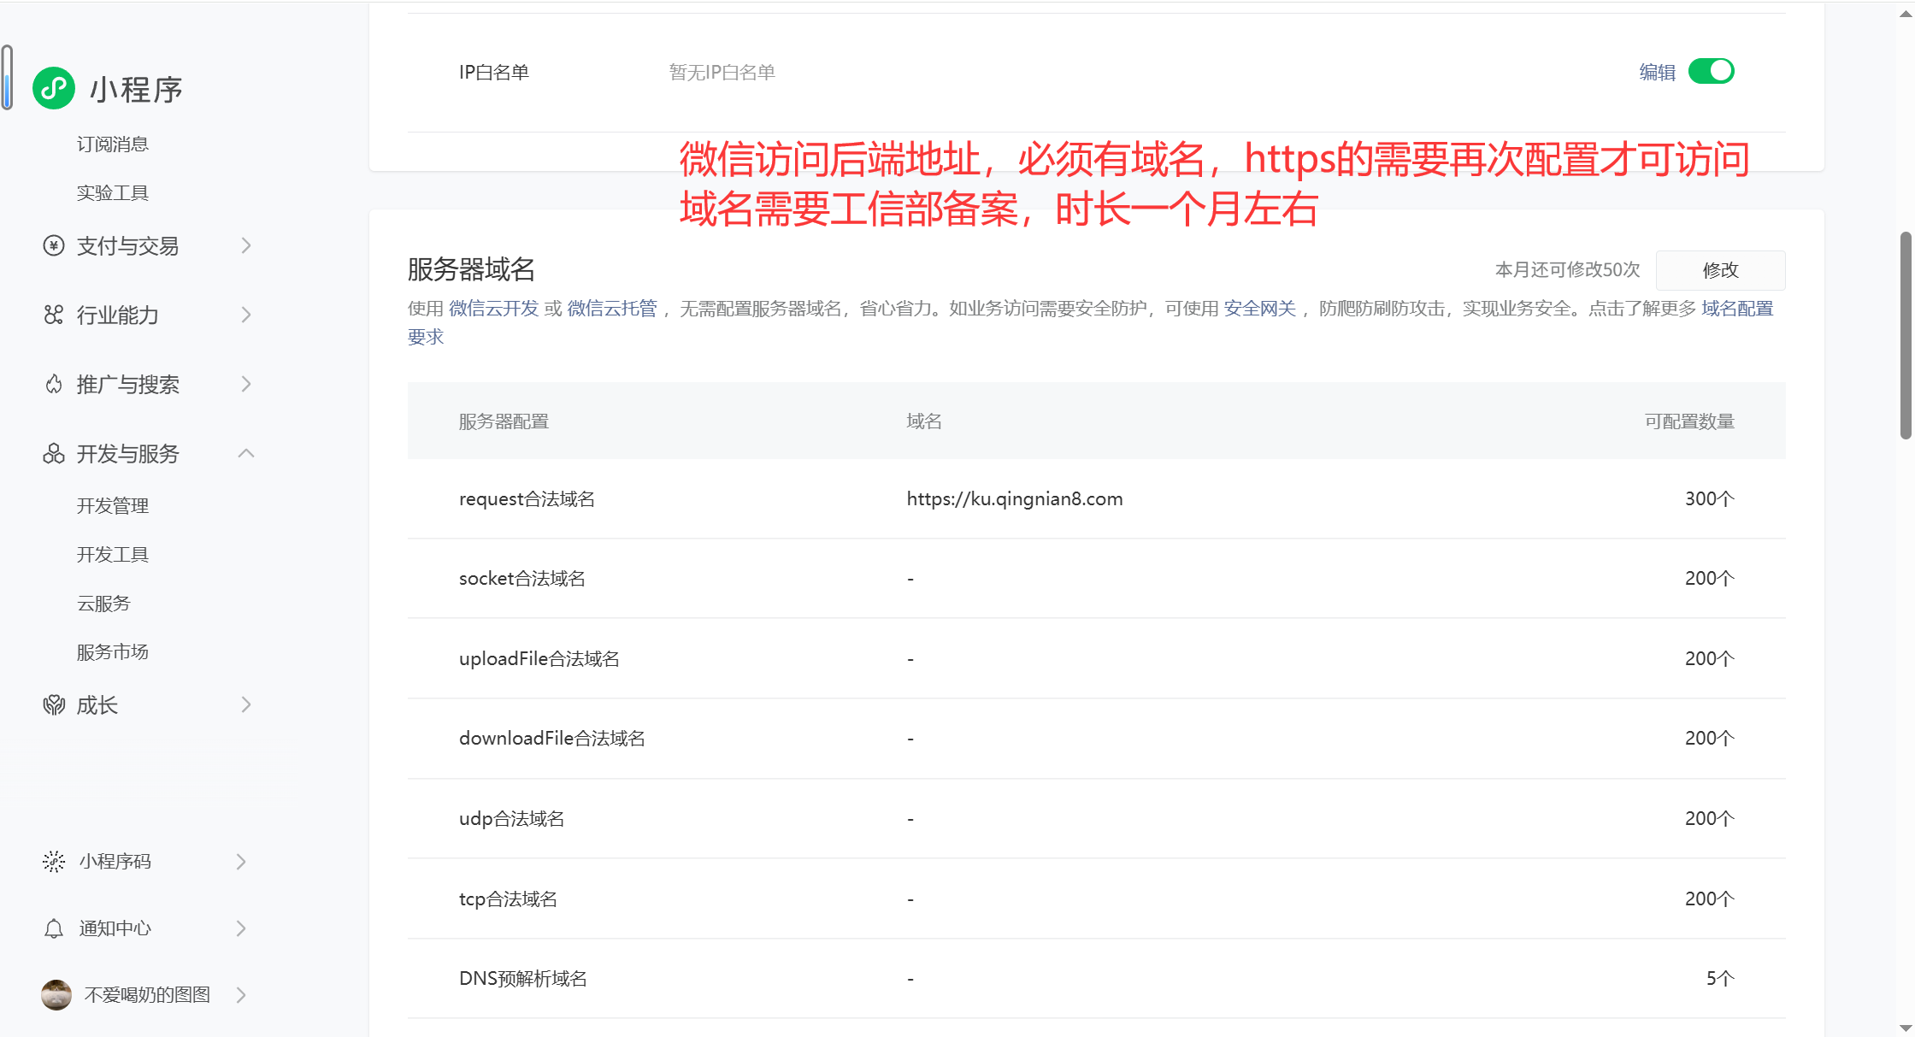Click the 推广与搜索 flame icon
The height and width of the screenshot is (1037, 1915).
click(x=54, y=384)
